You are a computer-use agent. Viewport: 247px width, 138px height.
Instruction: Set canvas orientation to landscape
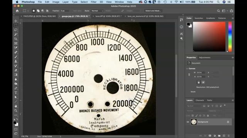[203, 82]
